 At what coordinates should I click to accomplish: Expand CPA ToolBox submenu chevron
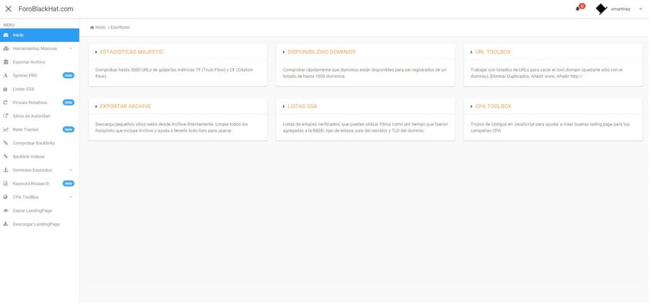click(70, 197)
